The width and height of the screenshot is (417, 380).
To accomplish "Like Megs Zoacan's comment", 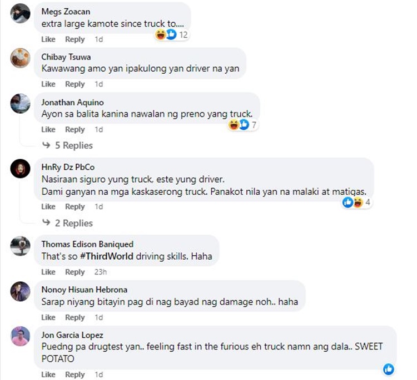I will tap(48, 39).
